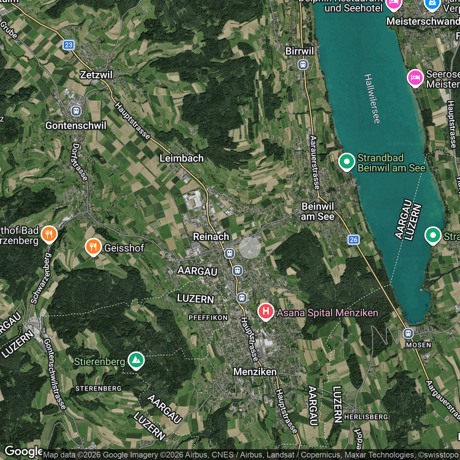Click the Hallwilersee lake label

click(x=372, y=99)
